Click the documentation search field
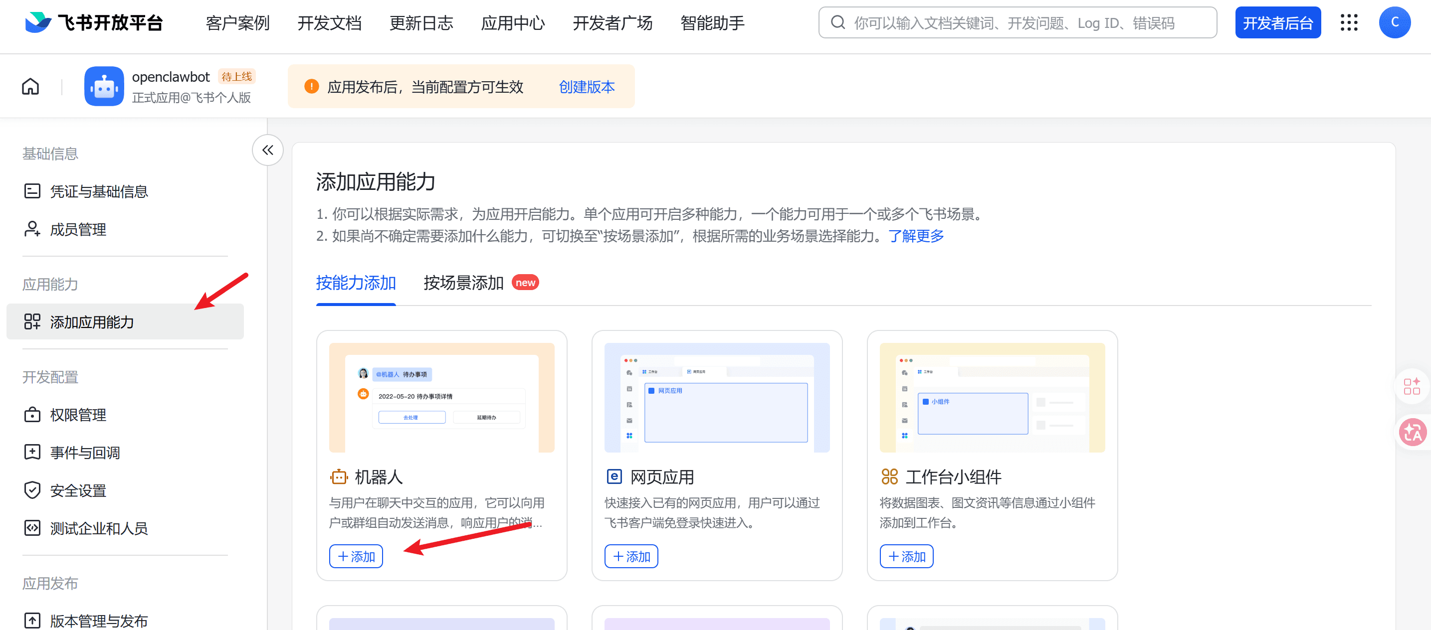The width and height of the screenshot is (1431, 630). [x=1017, y=23]
